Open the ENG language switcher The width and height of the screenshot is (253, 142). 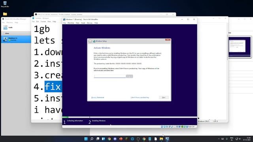coord(232,139)
